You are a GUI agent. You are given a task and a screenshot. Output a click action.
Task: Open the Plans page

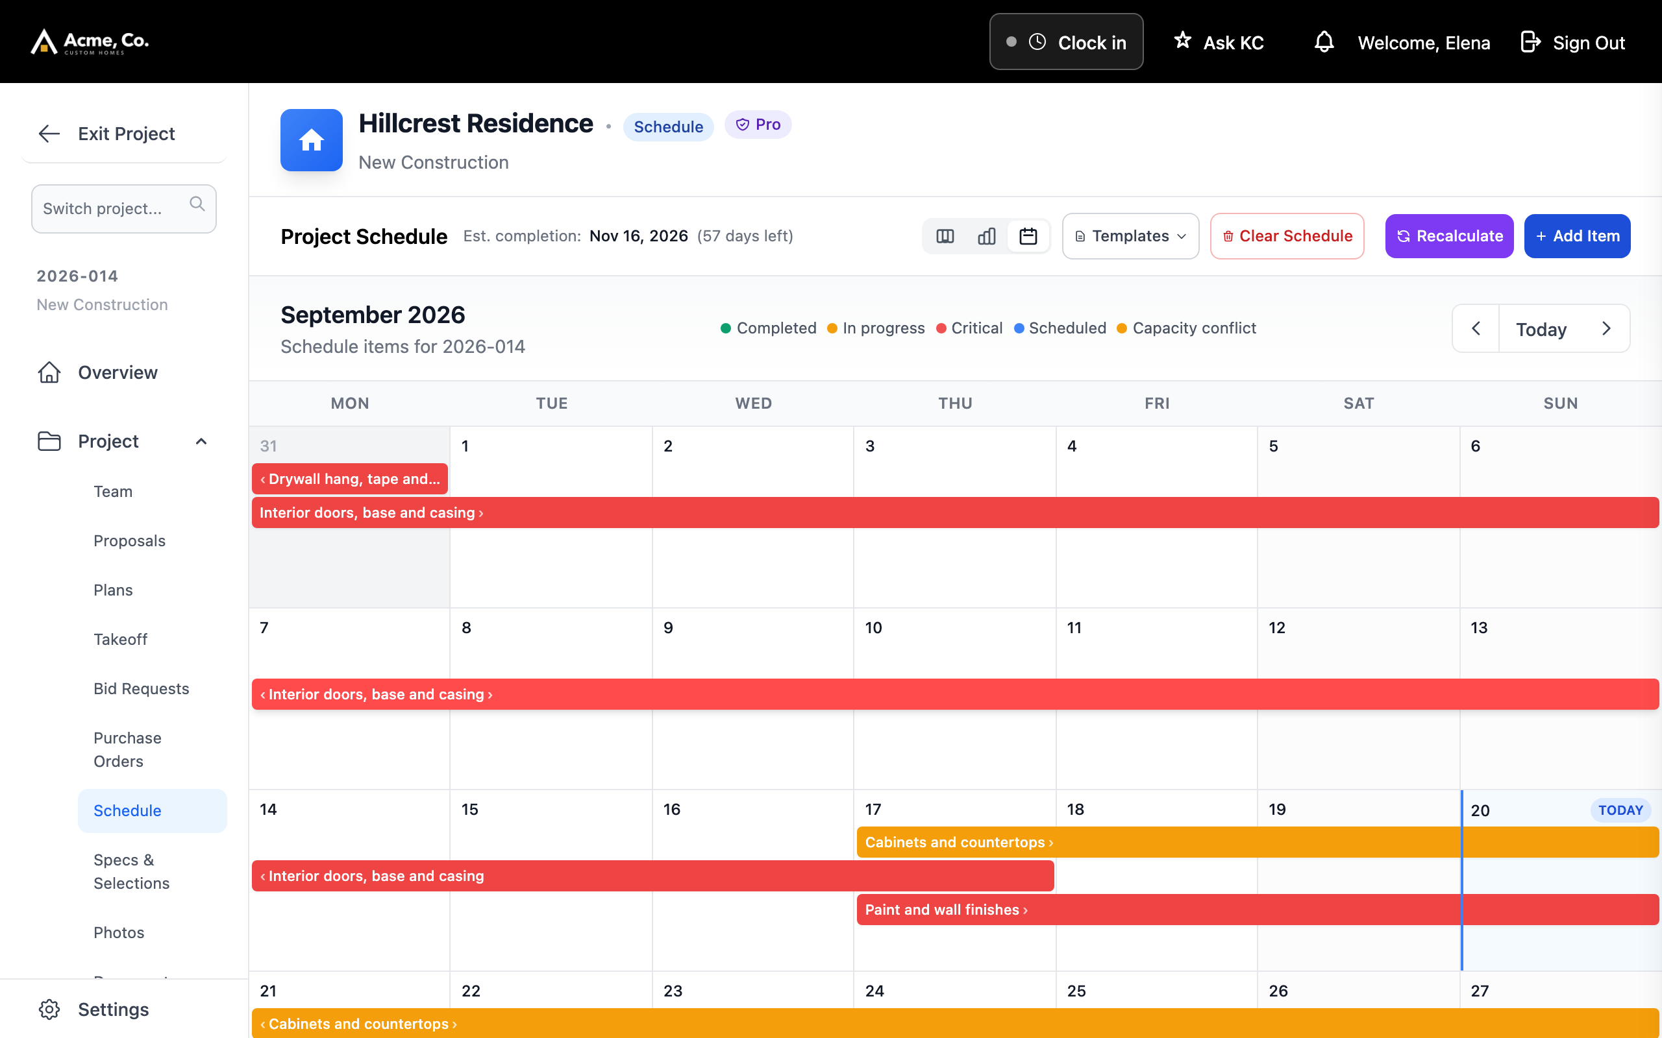[x=114, y=590]
